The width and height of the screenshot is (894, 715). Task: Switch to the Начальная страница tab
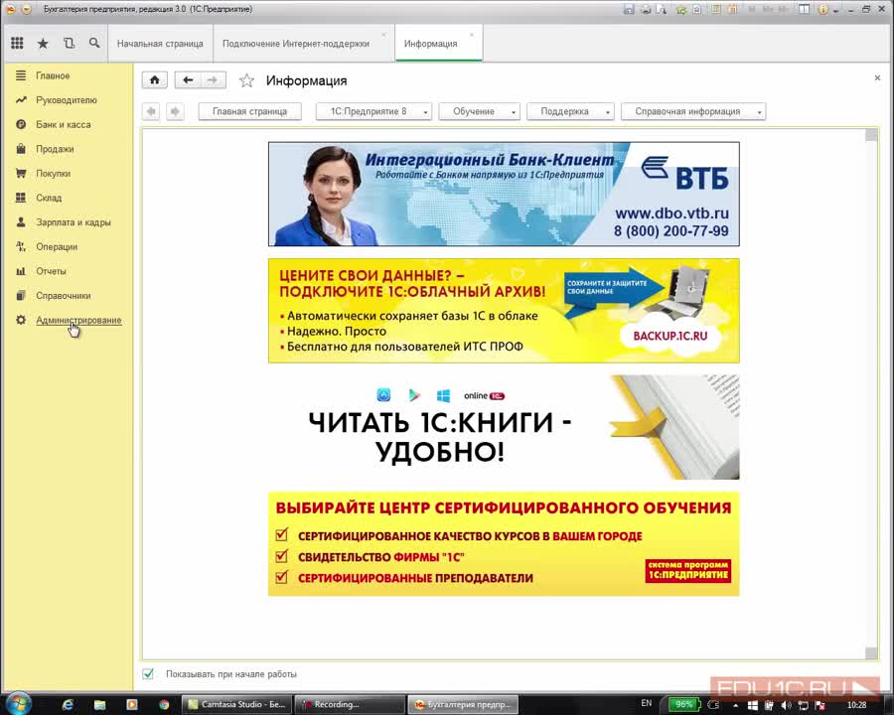tap(160, 44)
